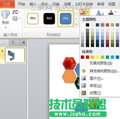
Task: Select the red flower hexagon shape
Action: (x=69, y=64)
